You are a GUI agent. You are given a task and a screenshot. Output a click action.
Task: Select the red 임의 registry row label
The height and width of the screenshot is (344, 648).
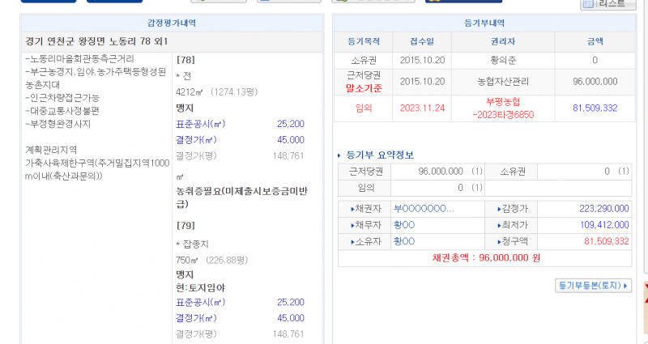363,108
